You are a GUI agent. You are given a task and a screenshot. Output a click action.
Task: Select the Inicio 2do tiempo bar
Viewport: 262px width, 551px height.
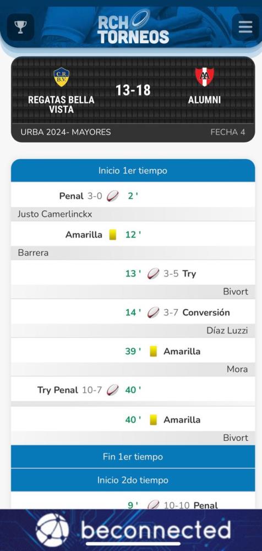click(x=133, y=480)
